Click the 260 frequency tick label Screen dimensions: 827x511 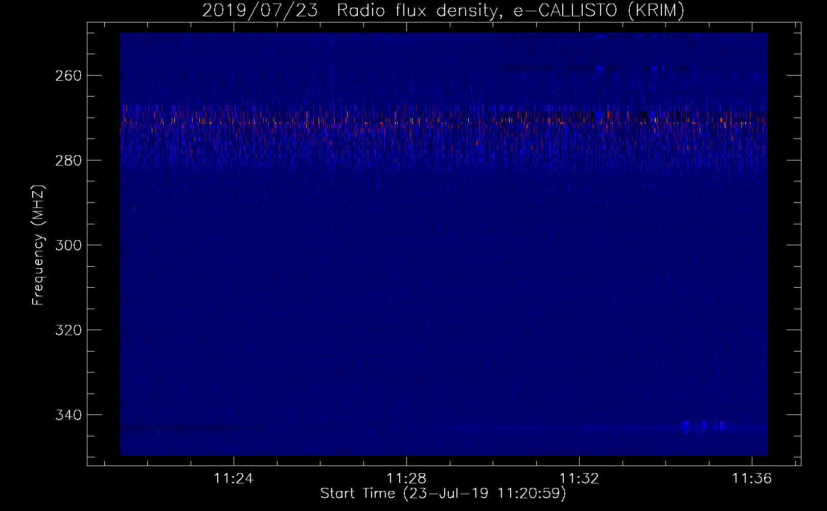coord(68,76)
